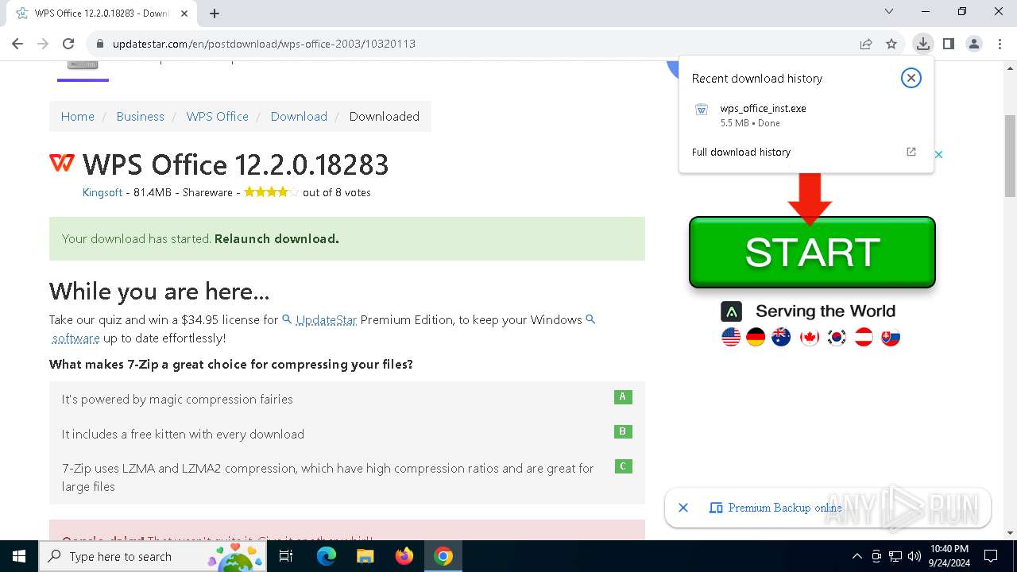Launch Microsoft Edge from taskbar
Viewport: 1017px width, 572px height.
327,556
